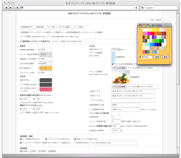
Task: Select the 英語 language radio button
Action: pos(31,151)
